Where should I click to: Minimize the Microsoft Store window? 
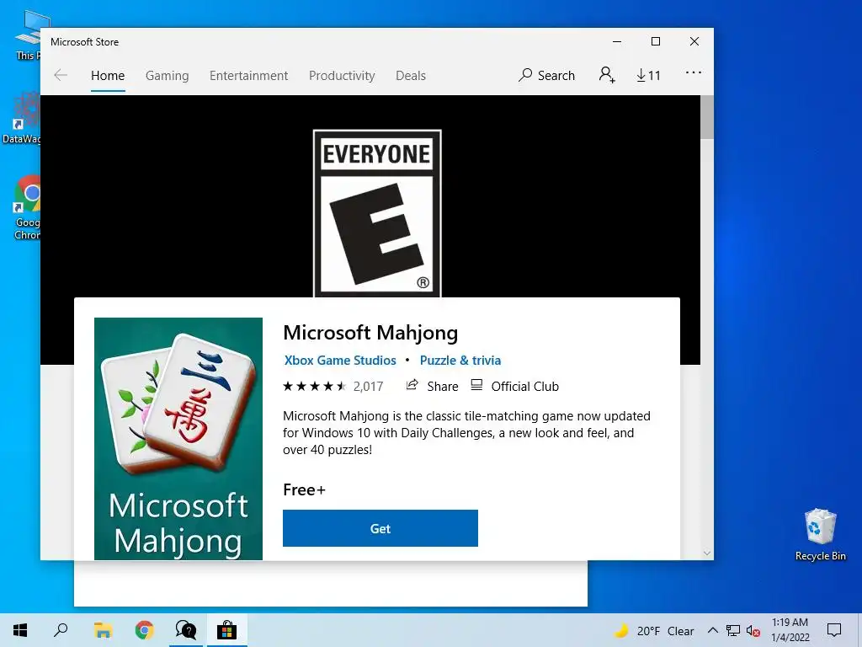click(617, 42)
